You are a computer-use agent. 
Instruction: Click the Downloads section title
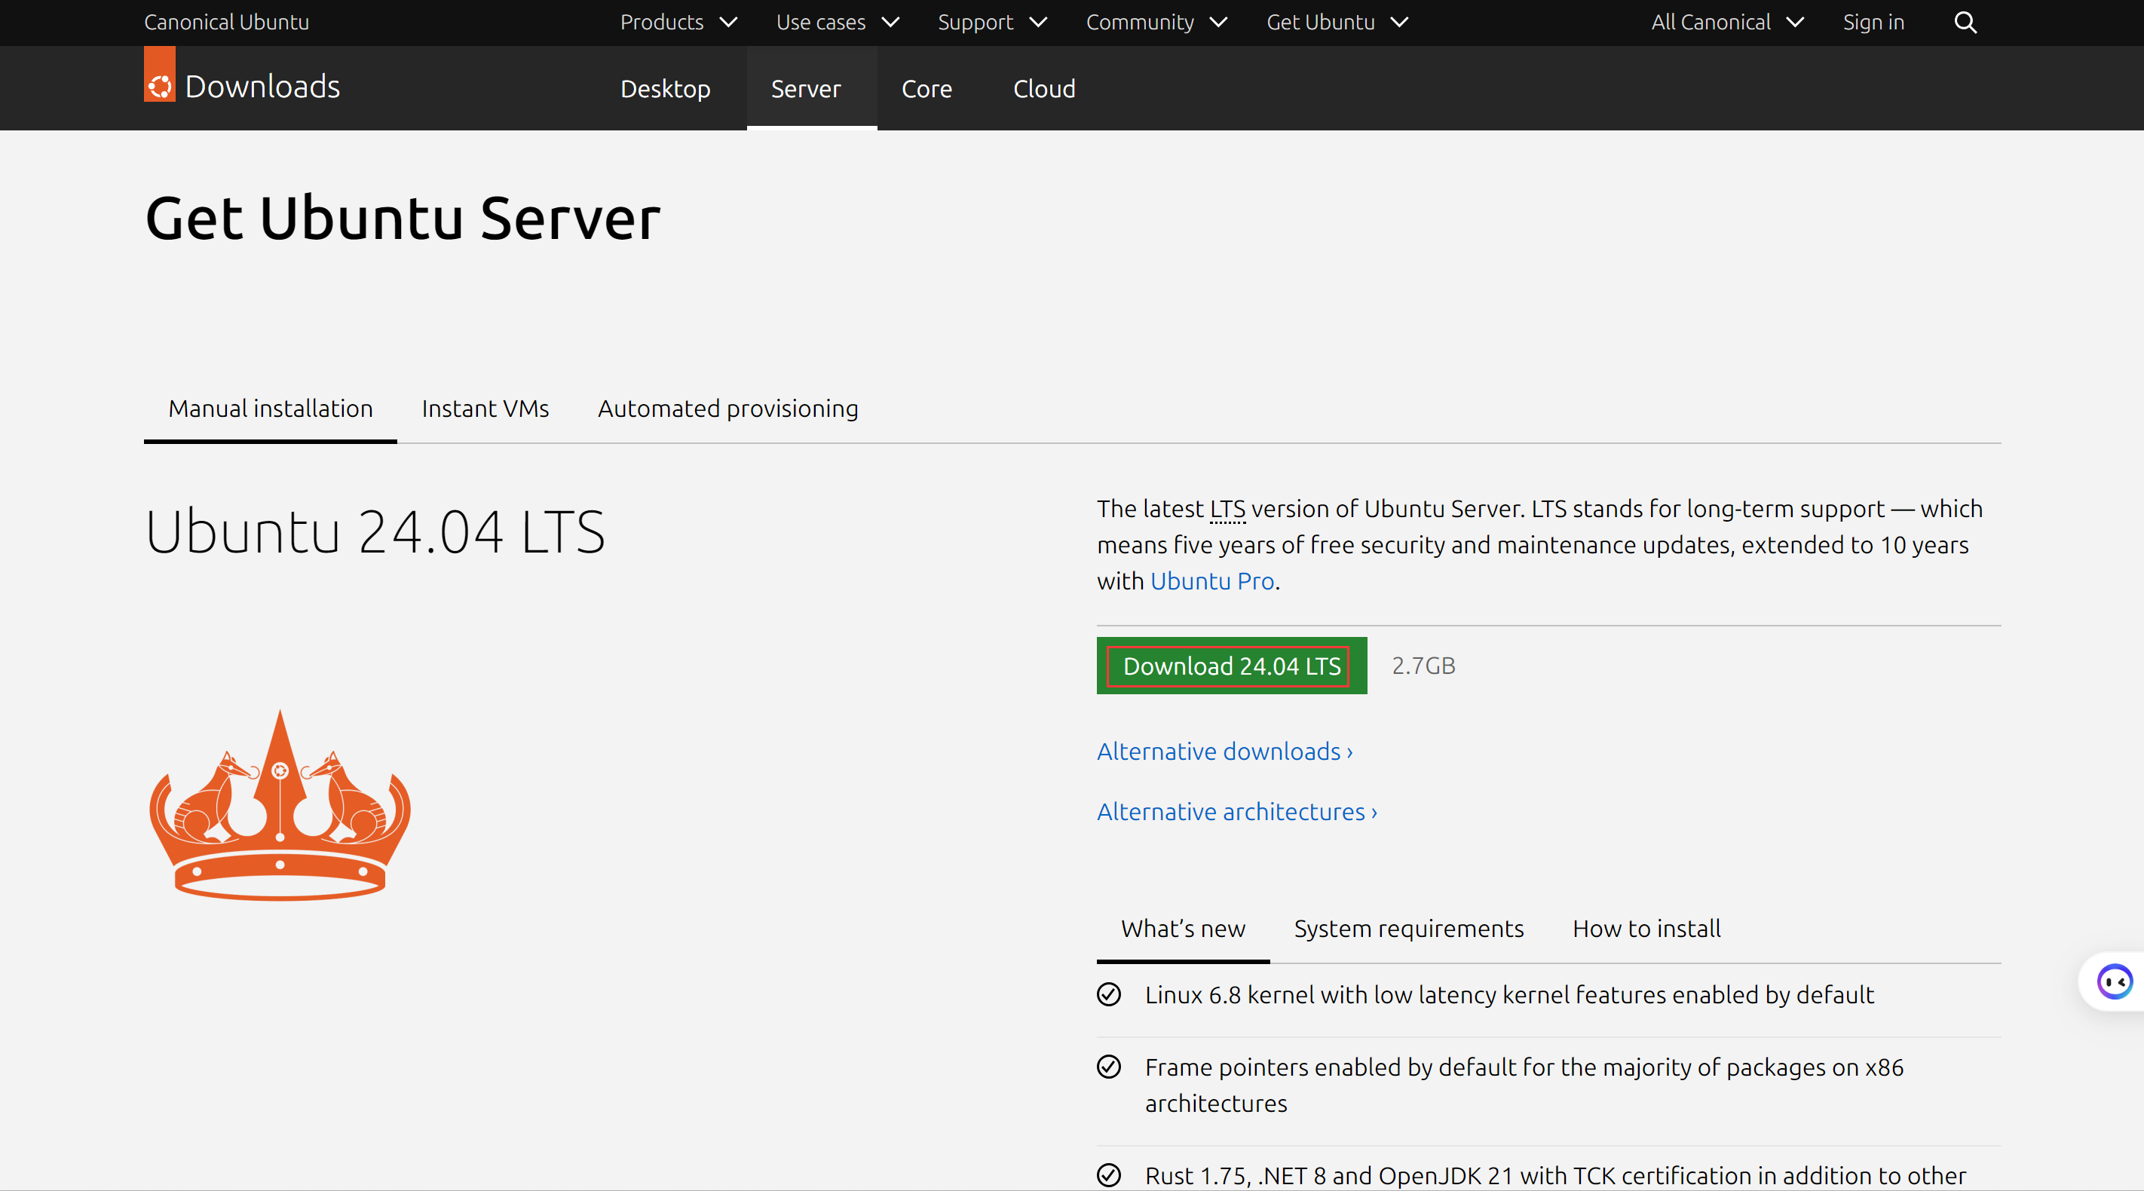tap(262, 87)
